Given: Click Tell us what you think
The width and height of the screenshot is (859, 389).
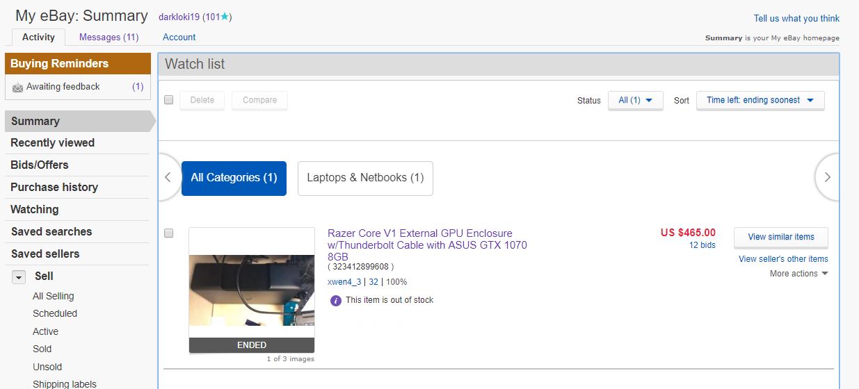Looking at the screenshot, I should coord(796,19).
